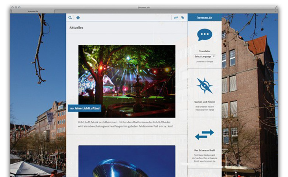Open the 110 Jahre LichtLuftbad label
The width and height of the screenshot is (288, 177).
coord(85,108)
